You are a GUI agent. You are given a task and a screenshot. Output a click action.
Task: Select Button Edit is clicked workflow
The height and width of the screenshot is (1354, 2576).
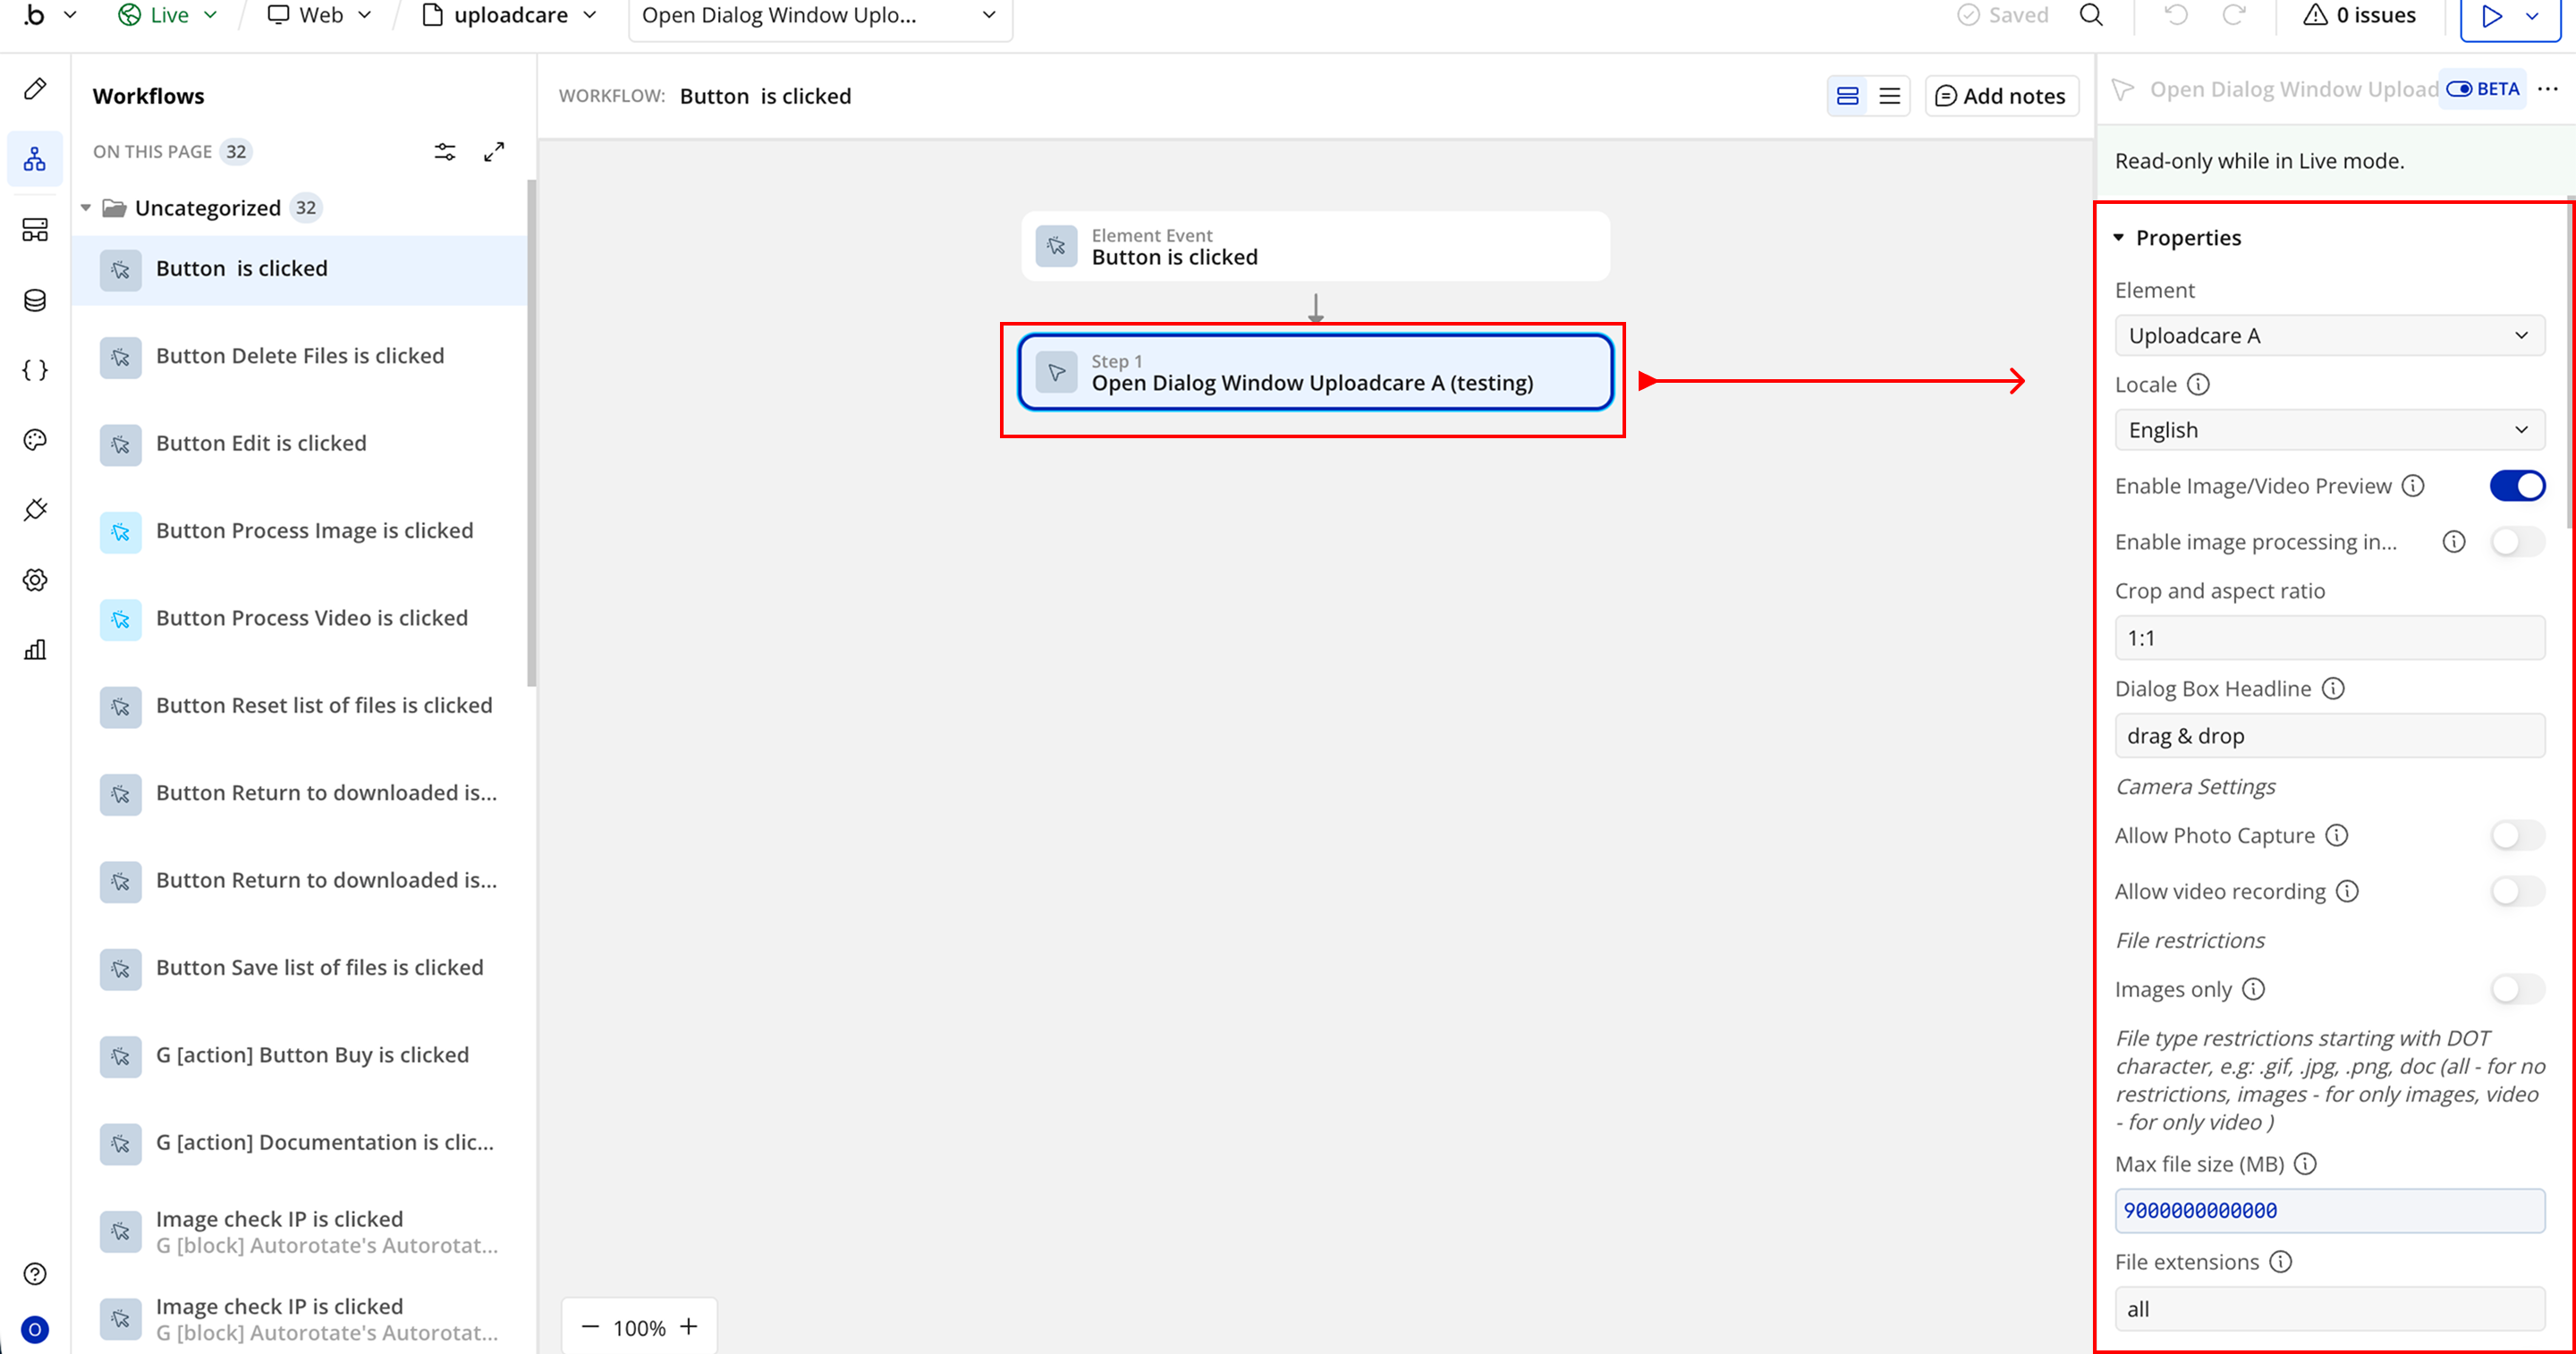[261, 443]
